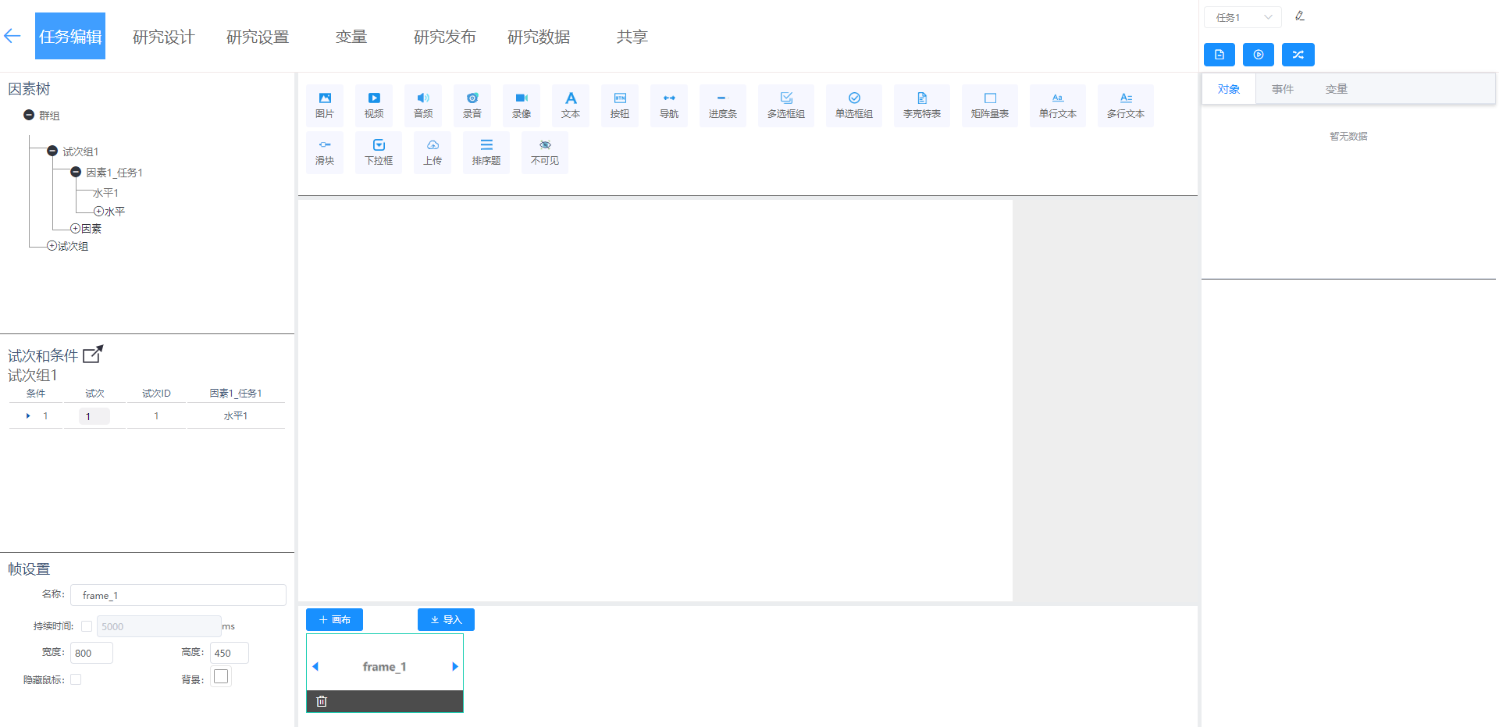Insert a 视频 video object
This screenshot has height=727, width=1499.
tap(374, 105)
